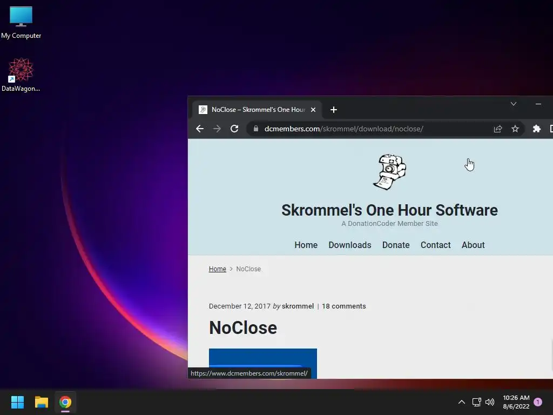Open a new tab with the plus button
Viewport: 553px width, 415px height.
333,110
